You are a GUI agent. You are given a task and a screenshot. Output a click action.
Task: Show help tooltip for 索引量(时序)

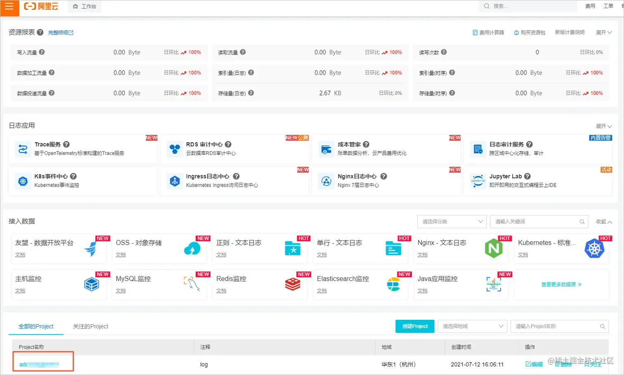click(452, 73)
